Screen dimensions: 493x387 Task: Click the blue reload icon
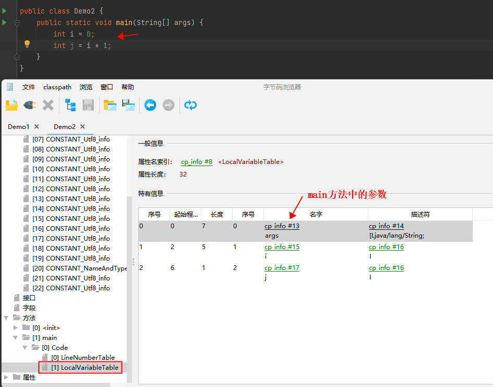[190, 105]
